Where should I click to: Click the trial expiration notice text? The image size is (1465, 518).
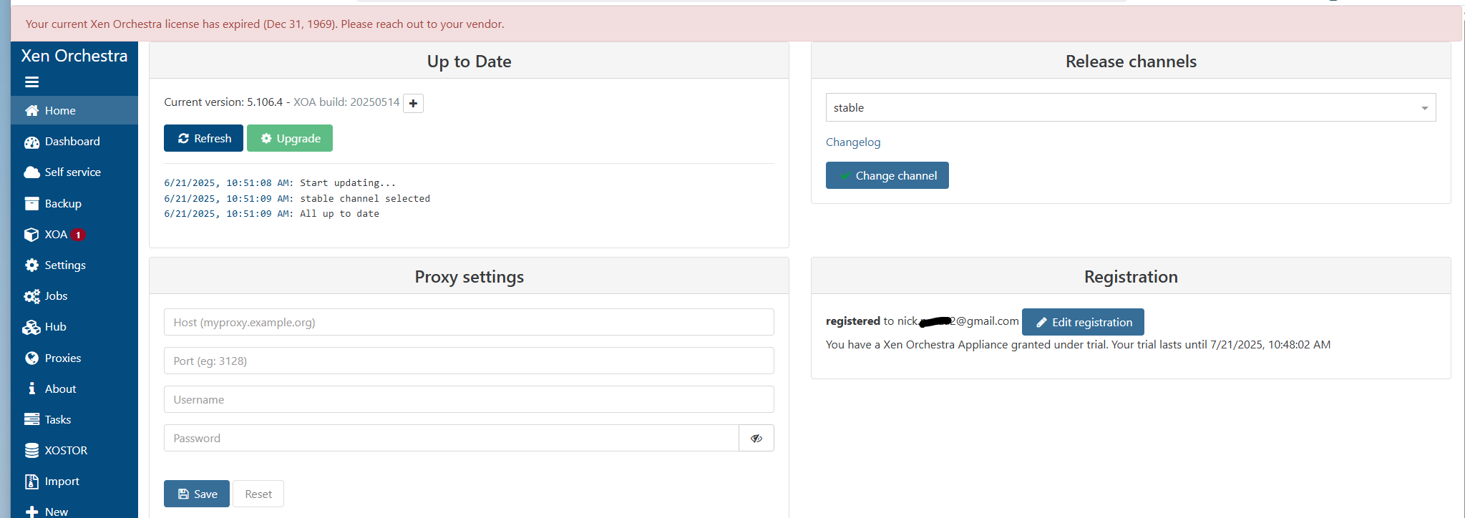pos(1078,344)
